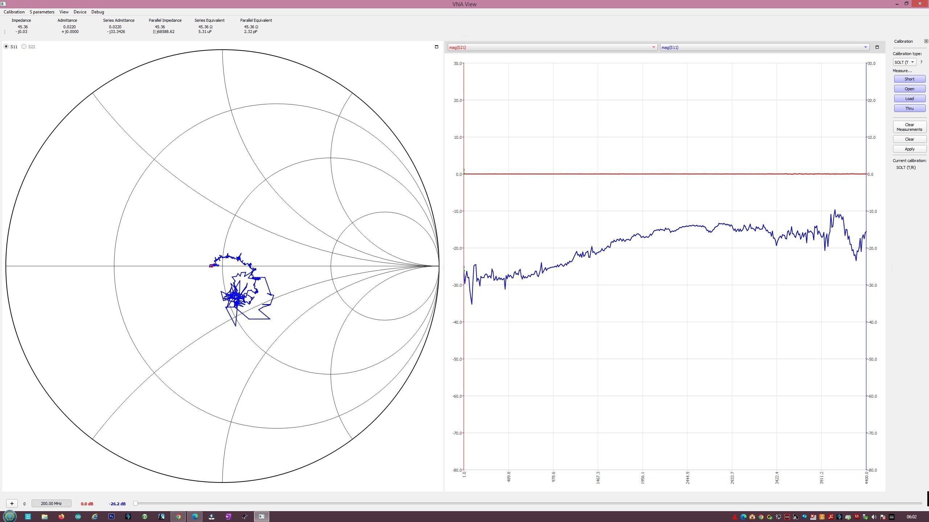Click the Clear Measurements button

[909, 127]
